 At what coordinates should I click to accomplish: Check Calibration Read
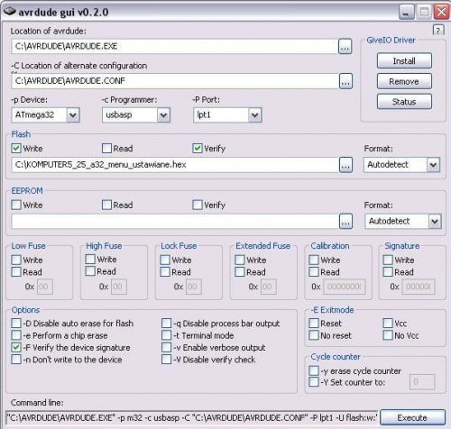tap(314, 272)
